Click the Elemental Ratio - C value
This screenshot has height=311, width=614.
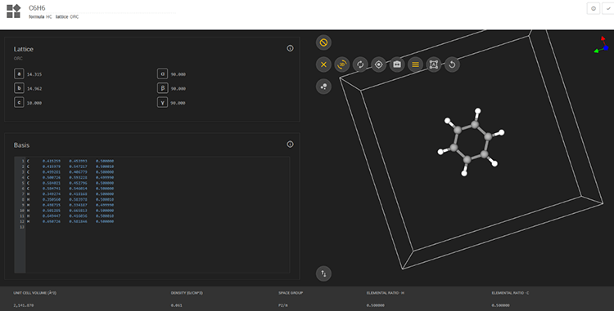(502, 305)
